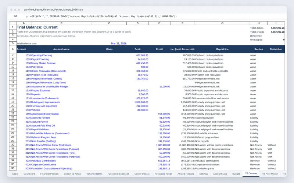Click the Trial Balance: Current title
Image resolution: width=294 pixels, height=183 pixels.
(37, 27)
